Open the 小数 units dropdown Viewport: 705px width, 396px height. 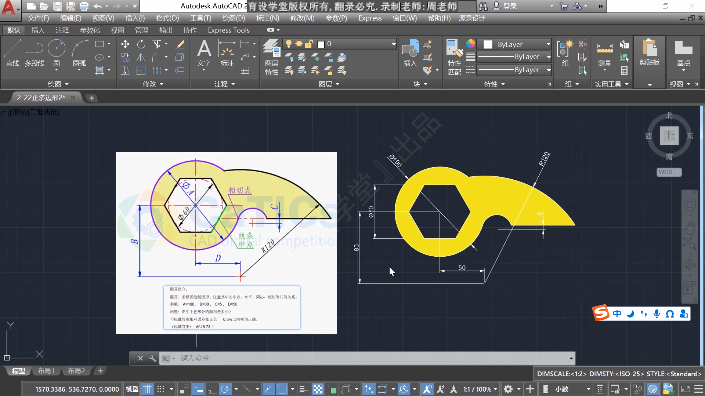pyautogui.click(x=572, y=389)
